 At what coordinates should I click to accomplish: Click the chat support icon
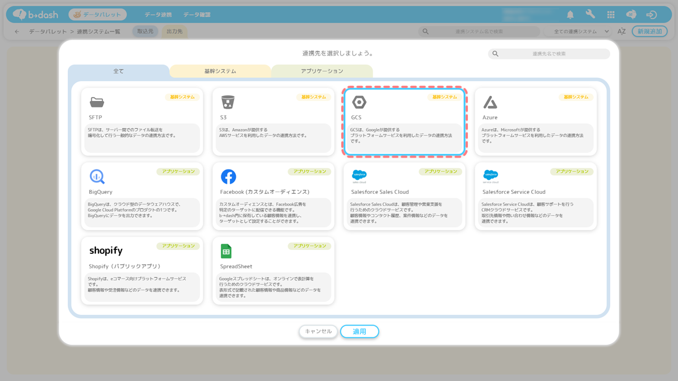(631, 15)
